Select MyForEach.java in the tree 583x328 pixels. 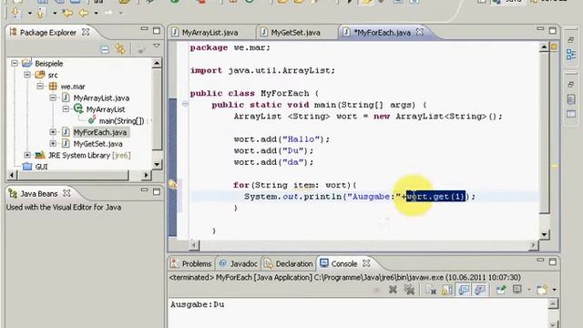pyautogui.click(x=99, y=132)
